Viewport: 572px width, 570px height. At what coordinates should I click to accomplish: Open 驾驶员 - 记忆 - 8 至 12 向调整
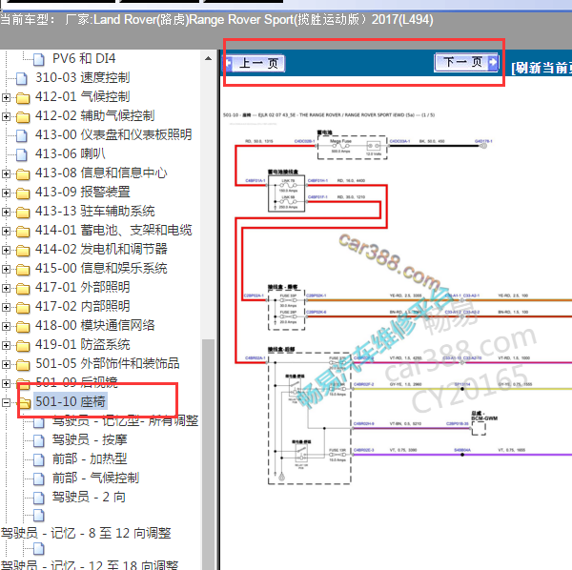click(x=86, y=533)
